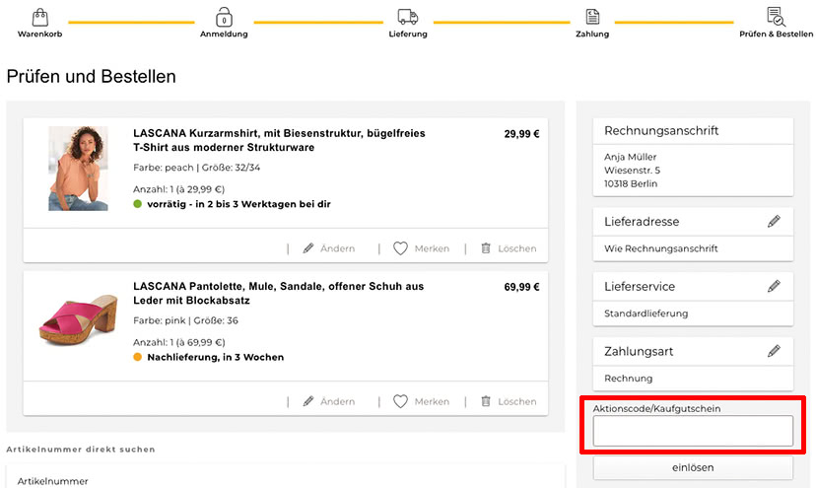Click 'Nachlieferung, in 3 Wochen' status
This screenshot has height=488, width=816.
click(216, 357)
